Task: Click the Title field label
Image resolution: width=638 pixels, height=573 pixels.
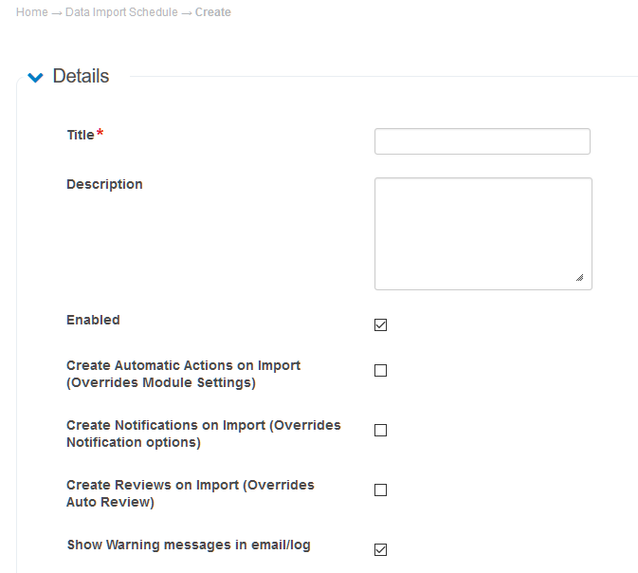Action: (81, 135)
